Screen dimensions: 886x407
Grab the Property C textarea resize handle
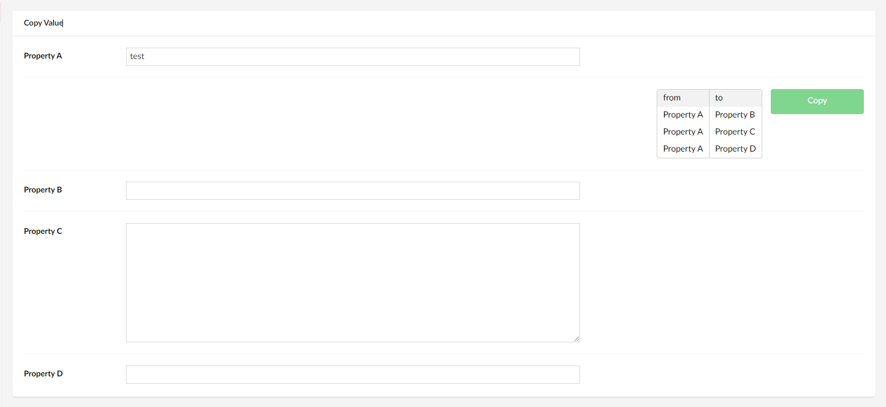[x=577, y=339]
